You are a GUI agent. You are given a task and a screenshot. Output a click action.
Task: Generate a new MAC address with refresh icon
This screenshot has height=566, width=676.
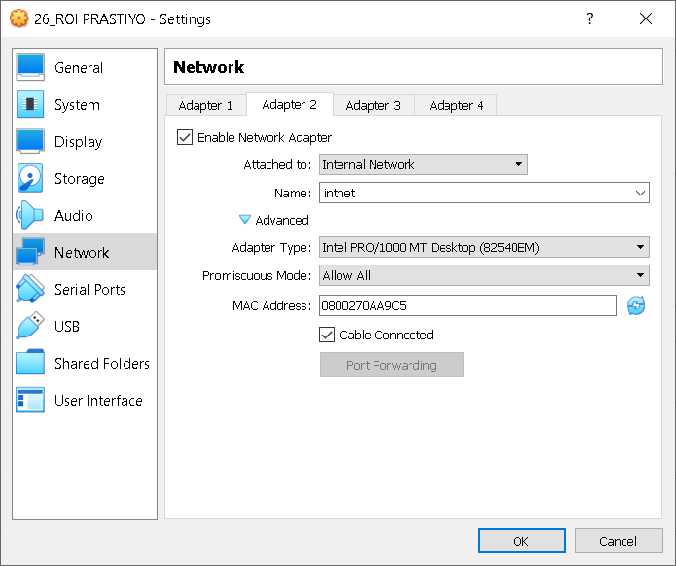pyautogui.click(x=636, y=305)
